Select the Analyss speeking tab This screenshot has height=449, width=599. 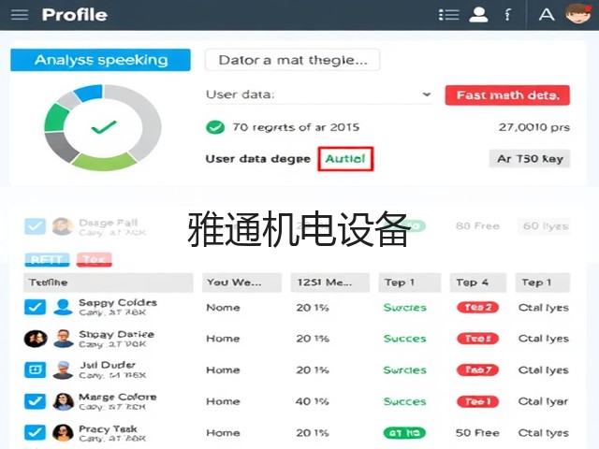(100, 60)
